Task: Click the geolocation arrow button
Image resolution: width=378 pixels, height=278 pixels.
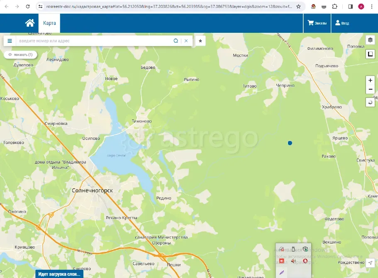Action: point(371,263)
